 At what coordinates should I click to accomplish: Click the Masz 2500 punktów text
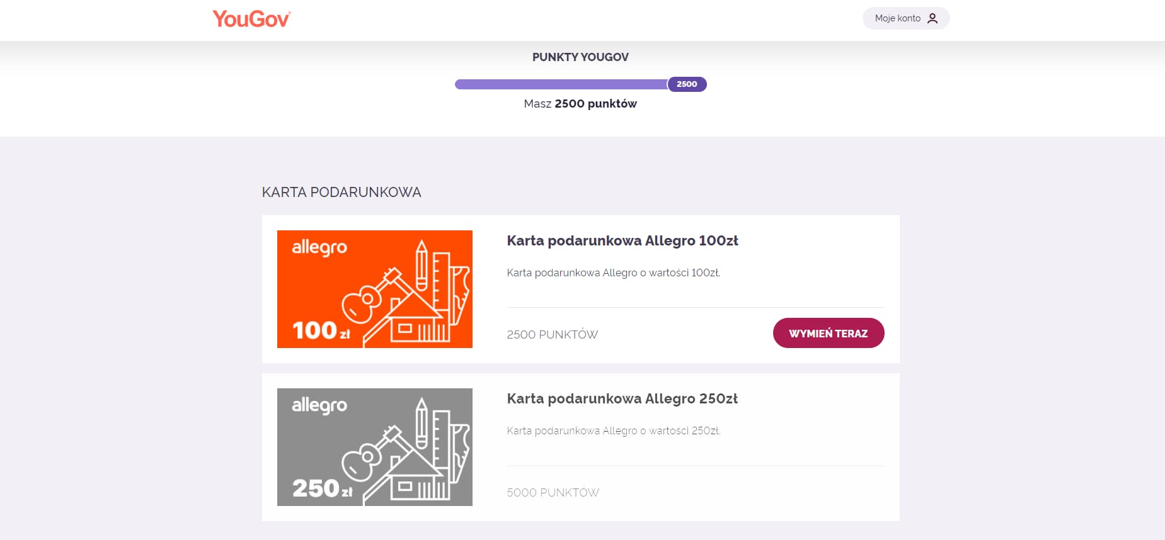pyautogui.click(x=580, y=103)
